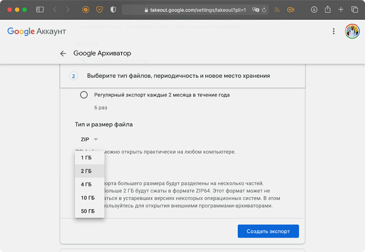This screenshot has width=365, height=252.
Task: Toggle the Safari sidebar icon
Action: [x=40, y=10]
